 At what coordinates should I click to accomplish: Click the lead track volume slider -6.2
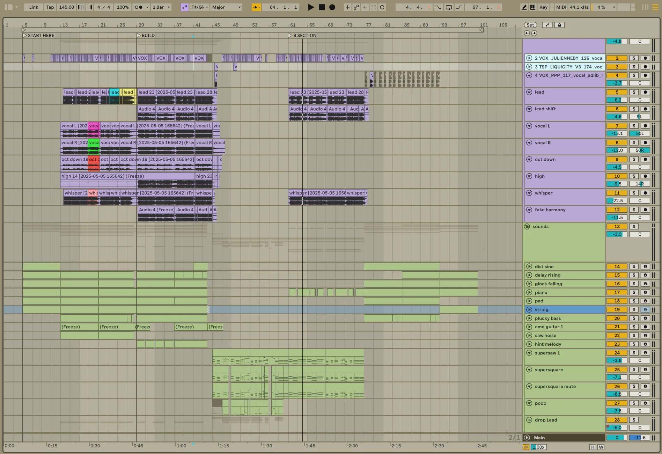pyautogui.click(x=617, y=100)
